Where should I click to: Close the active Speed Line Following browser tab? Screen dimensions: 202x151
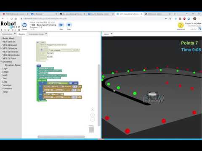[x=141, y=14]
